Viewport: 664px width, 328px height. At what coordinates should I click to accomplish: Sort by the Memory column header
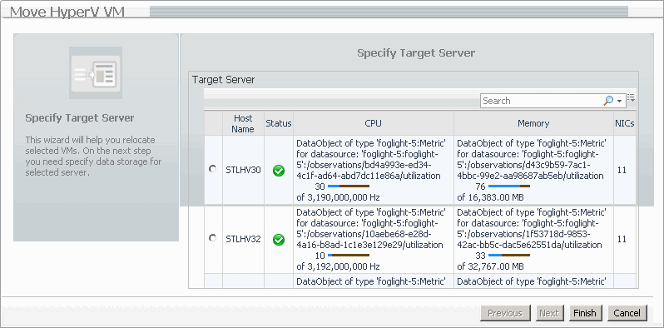pos(533,124)
